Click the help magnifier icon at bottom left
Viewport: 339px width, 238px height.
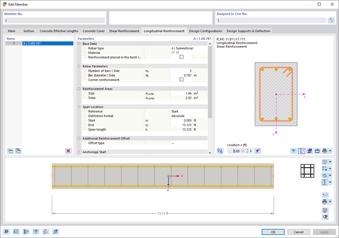pos(6,232)
